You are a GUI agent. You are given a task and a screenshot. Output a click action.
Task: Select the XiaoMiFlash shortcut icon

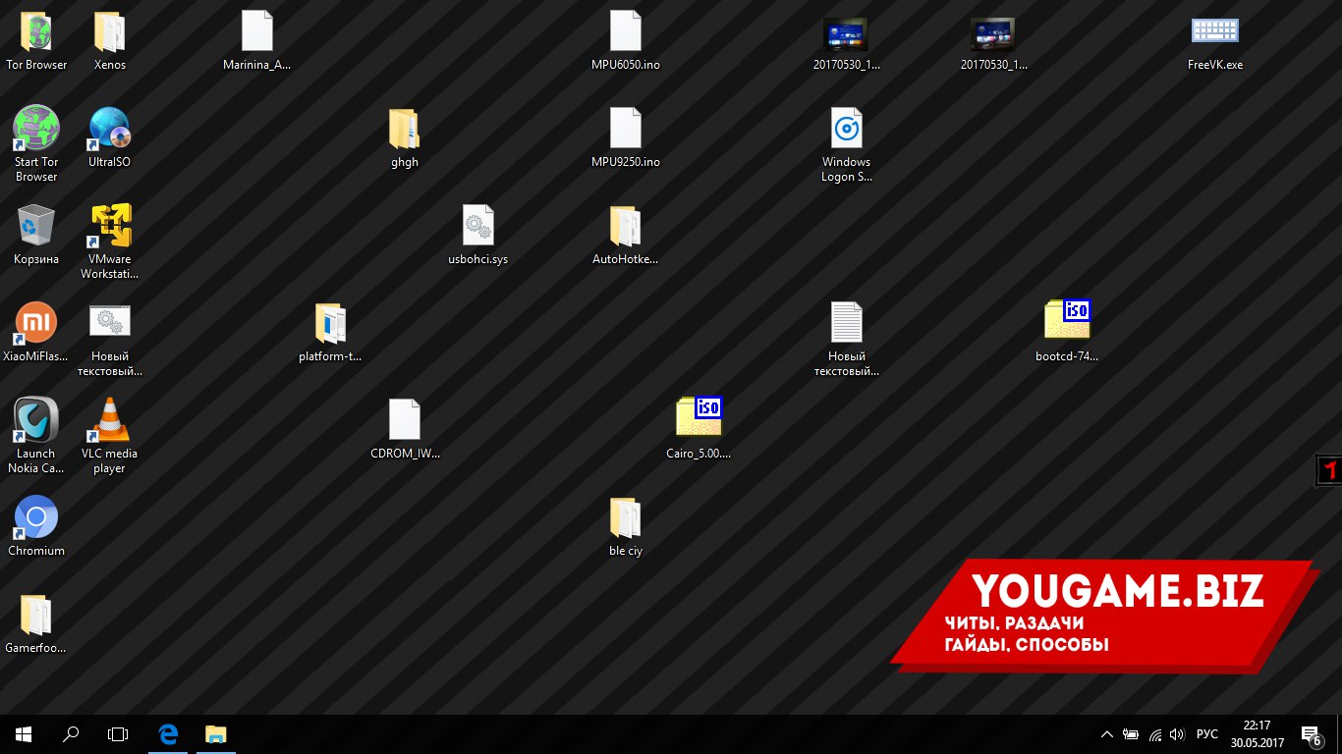coord(36,325)
